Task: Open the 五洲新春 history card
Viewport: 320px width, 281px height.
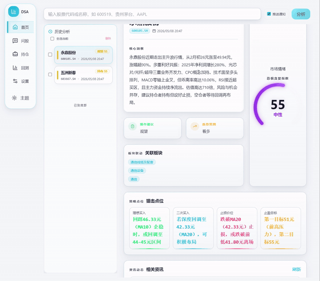Action: point(83,75)
